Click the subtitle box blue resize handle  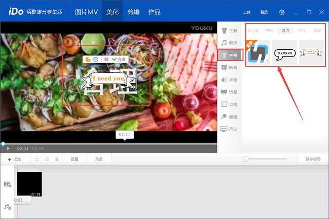pyautogui.click(x=136, y=89)
